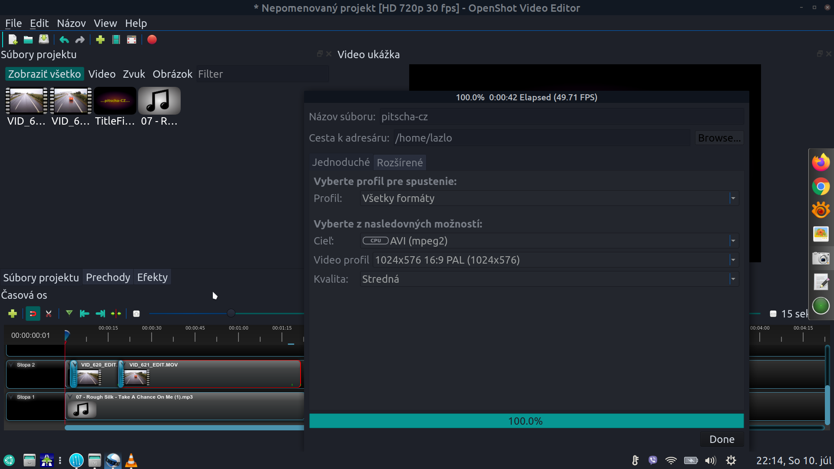Toggle the magnet snapping tool
834x469 pixels.
click(33, 314)
